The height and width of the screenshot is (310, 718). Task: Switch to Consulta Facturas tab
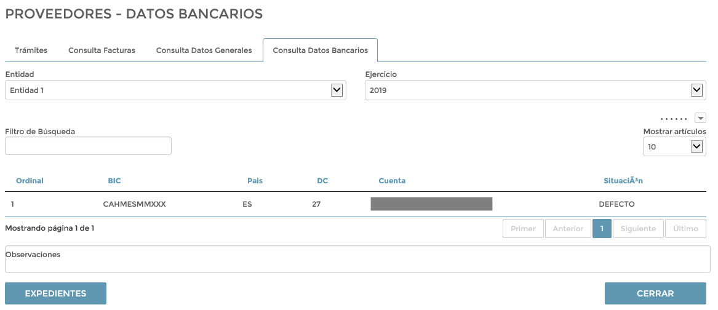point(102,50)
